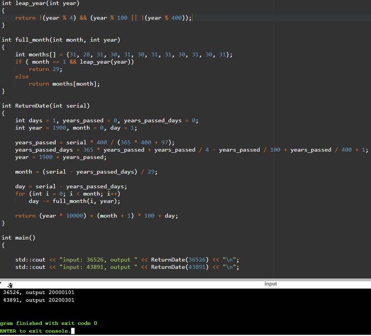Click the gray divider bar between editor and console
This screenshot has height=336, width=371.
[x=185, y=280]
